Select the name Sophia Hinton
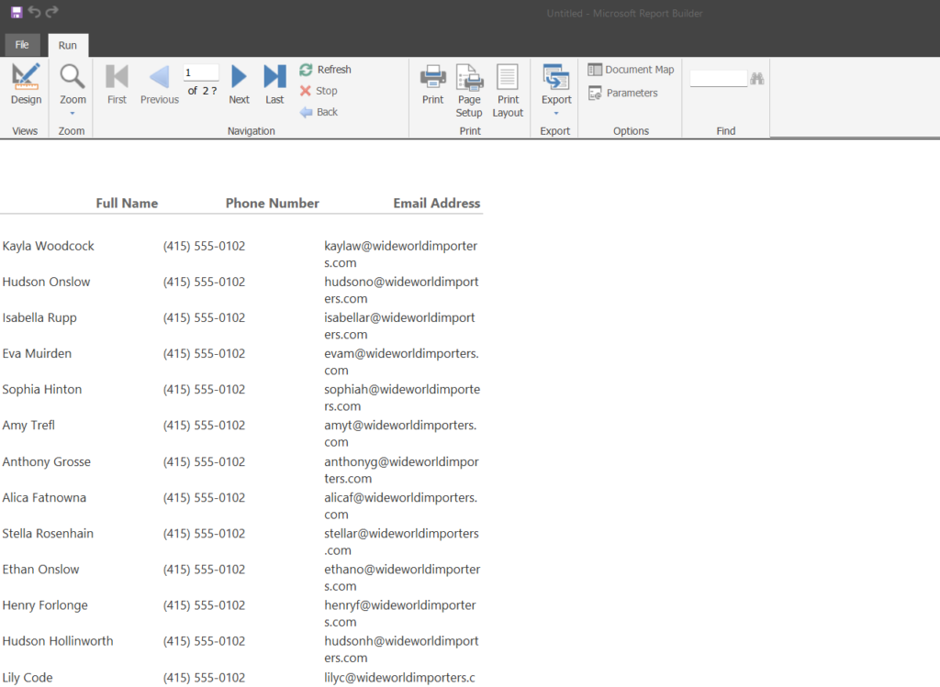 pyautogui.click(x=42, y=389)
